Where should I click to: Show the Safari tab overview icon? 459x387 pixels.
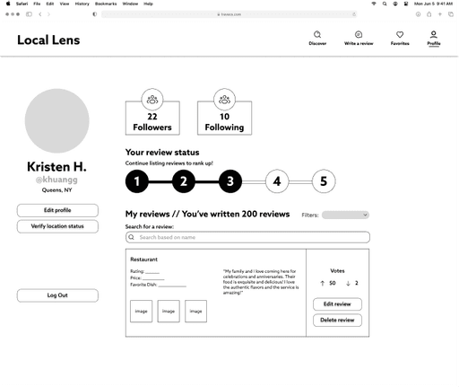pyautogui.click(x=451, y=14)
